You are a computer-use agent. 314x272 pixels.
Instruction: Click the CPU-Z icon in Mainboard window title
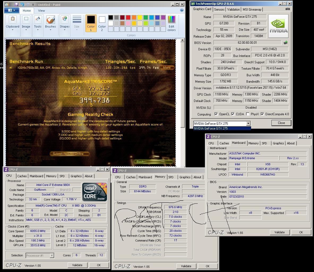208,137
